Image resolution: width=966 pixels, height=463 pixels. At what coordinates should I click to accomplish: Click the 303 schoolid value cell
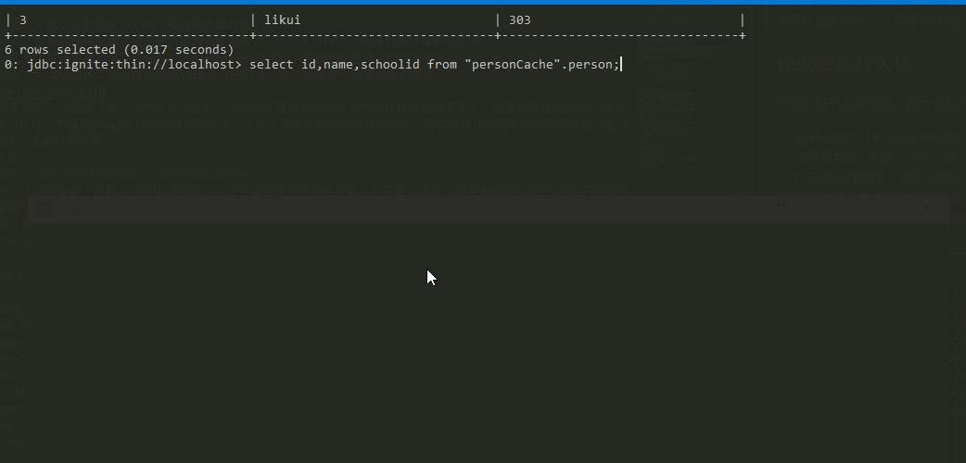(x=519, y=20)
